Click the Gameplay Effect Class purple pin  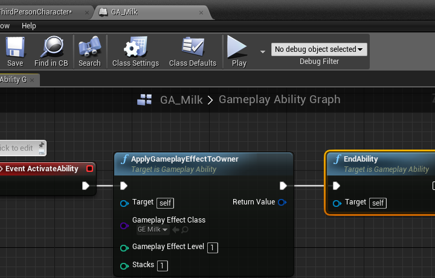tap(124, 226)
